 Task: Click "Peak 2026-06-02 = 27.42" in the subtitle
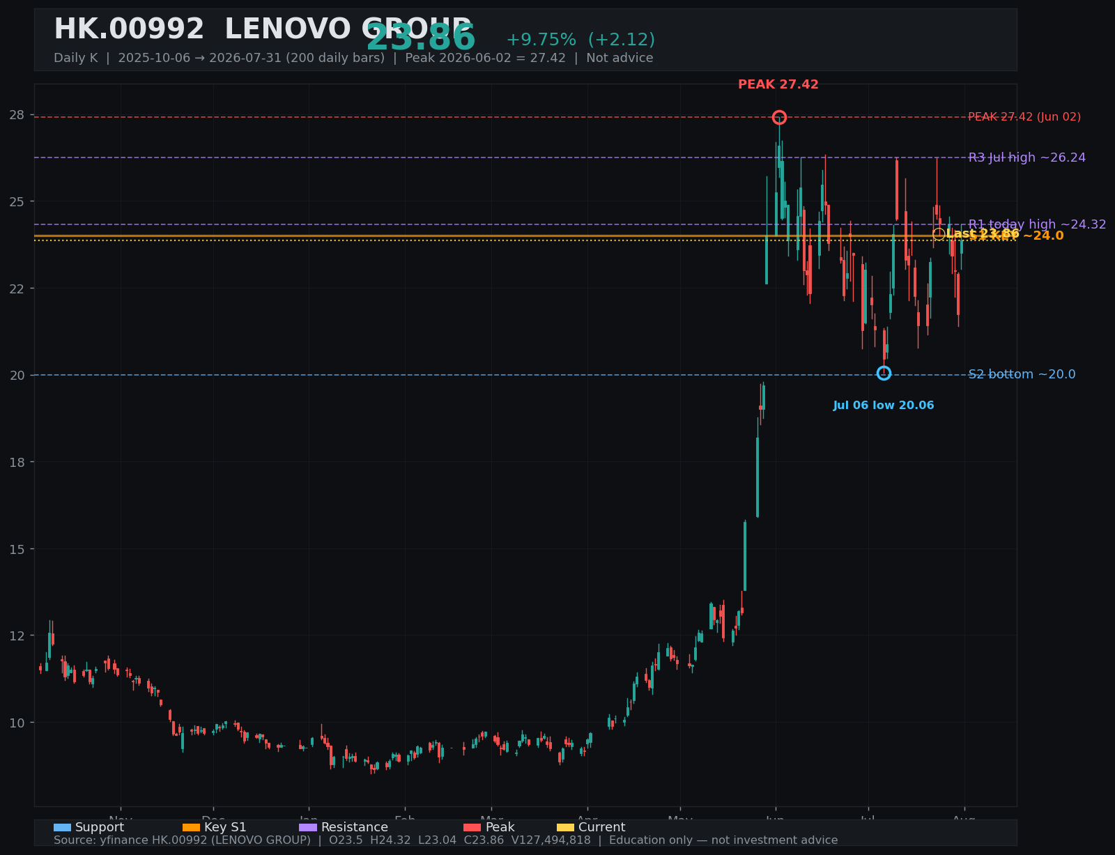(486, 58)
